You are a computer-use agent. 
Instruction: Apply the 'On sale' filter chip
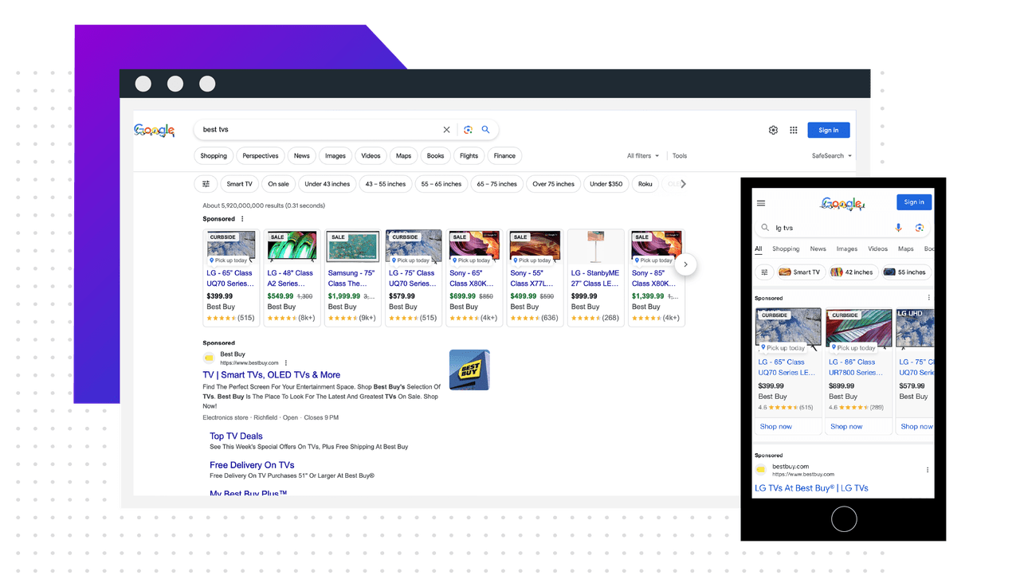(x=278, y=184)
